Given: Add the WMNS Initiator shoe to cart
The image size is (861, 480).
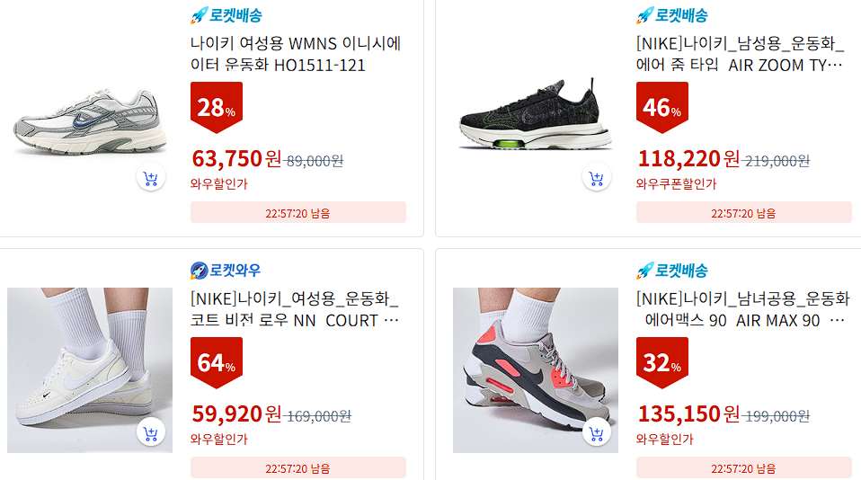Looking at the screenshot, I should [150, 177].
